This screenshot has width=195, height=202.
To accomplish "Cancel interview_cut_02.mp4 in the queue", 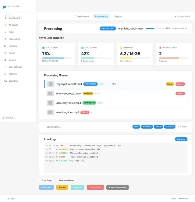I will click(180, 94).
